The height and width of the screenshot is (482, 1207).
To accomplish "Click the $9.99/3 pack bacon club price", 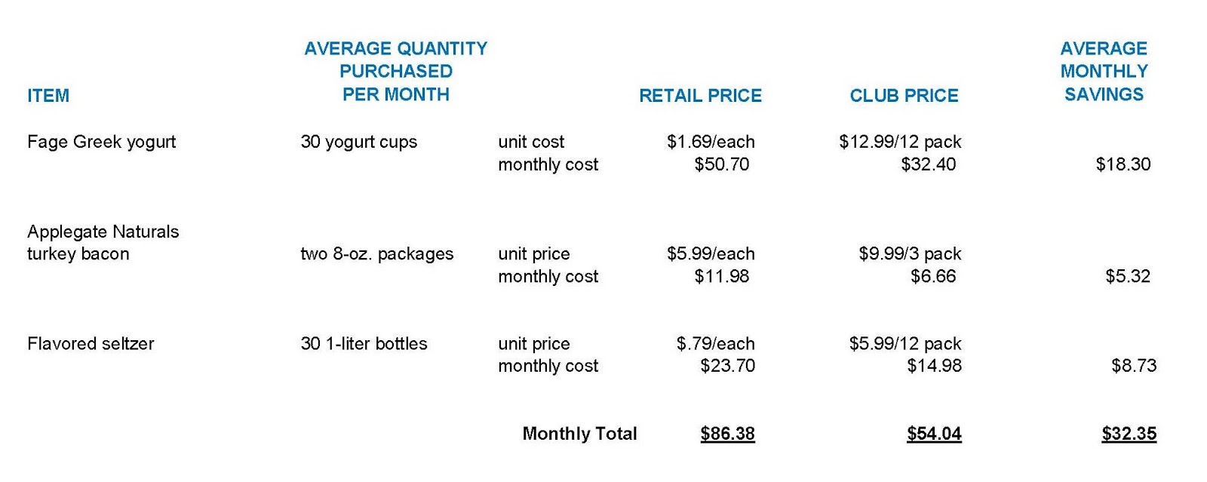I will coord(910,254).
